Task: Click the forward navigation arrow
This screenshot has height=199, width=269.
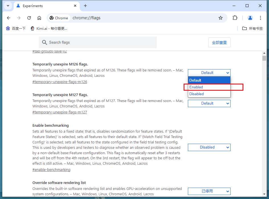Action: pos(19,18)
